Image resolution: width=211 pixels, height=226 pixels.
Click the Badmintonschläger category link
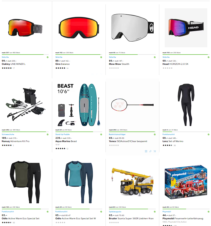117,134
